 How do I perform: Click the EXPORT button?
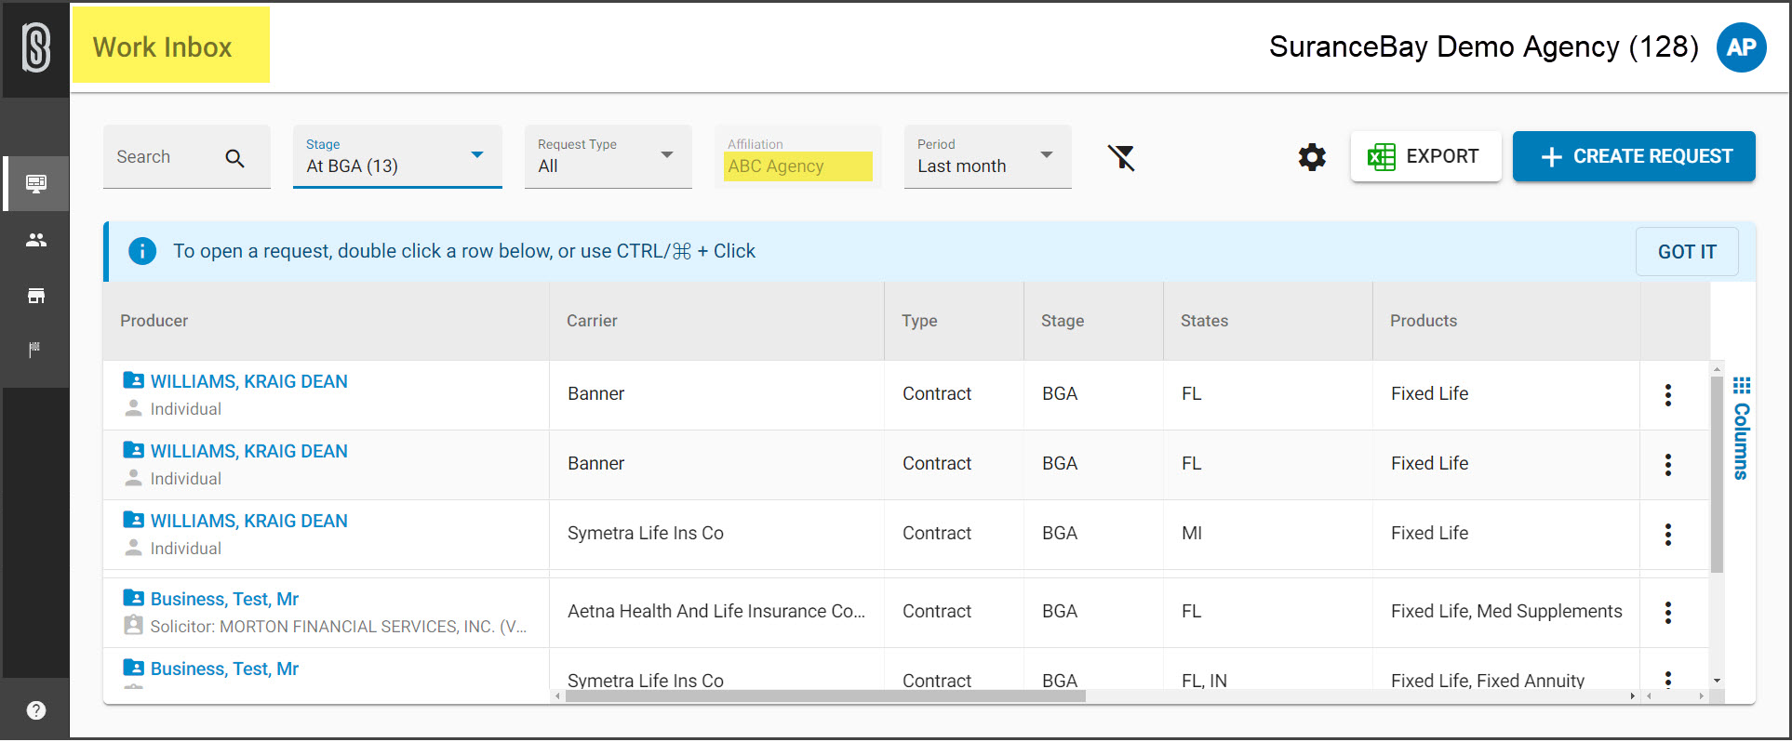[1425, 156]
